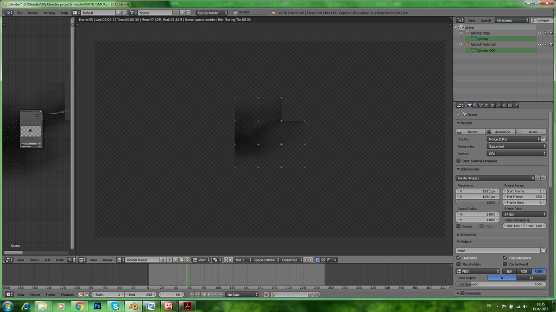Viewport: 556px width, 312px height.
Task: Cancel the render with the X icon
Action: [x=235, y=13]
